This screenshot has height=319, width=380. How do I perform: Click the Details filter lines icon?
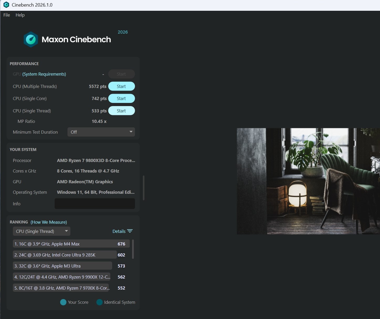coord(130,231)
